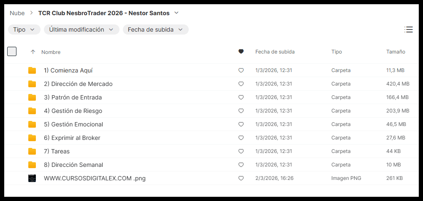Toggle the select all checkbox
423x201 pixels.
(x=12, y=51)
